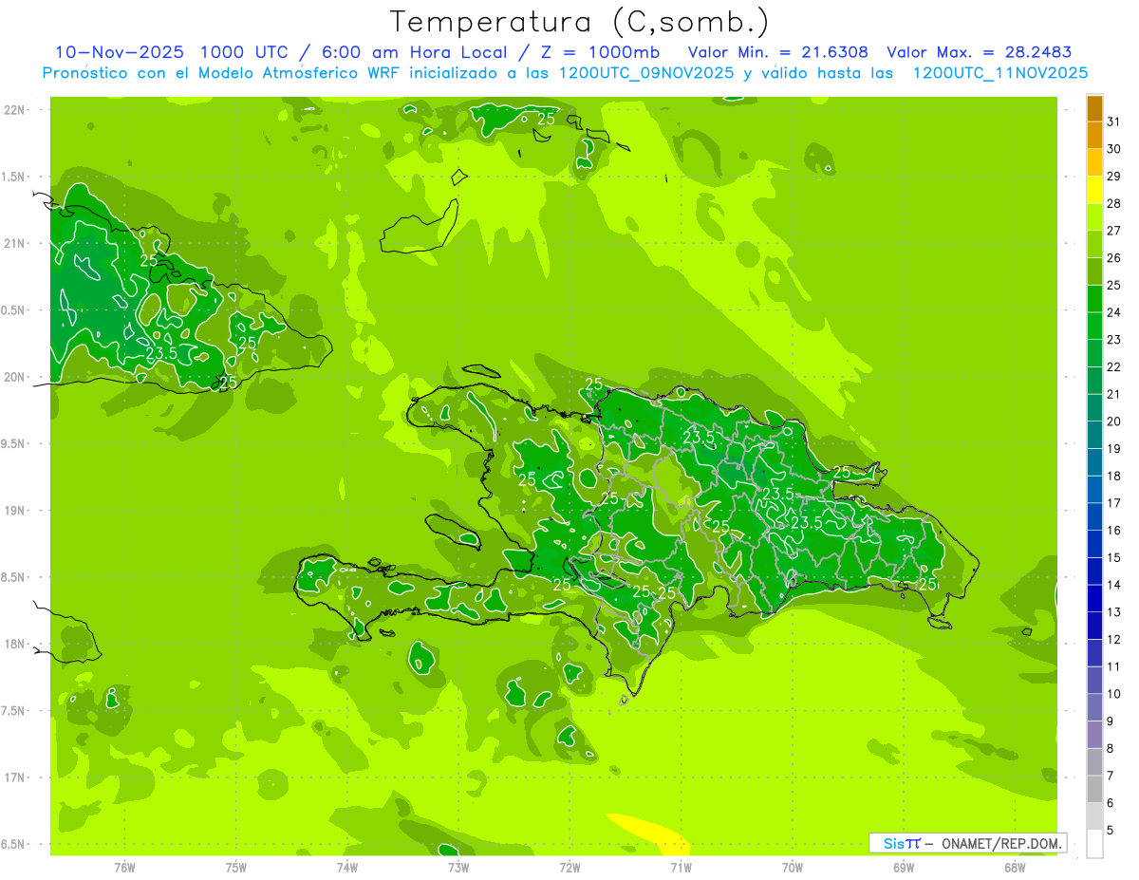The height and width of the screenshot is (880, 1139).
Task: Select the '72W' longitude axis label
Action: 569,867
